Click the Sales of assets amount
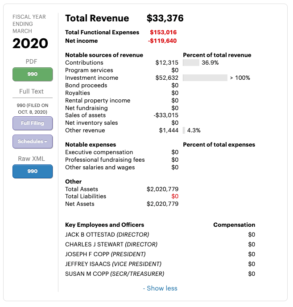The width and height of the screenshot is (293, 307). click(x=166, y=115)
